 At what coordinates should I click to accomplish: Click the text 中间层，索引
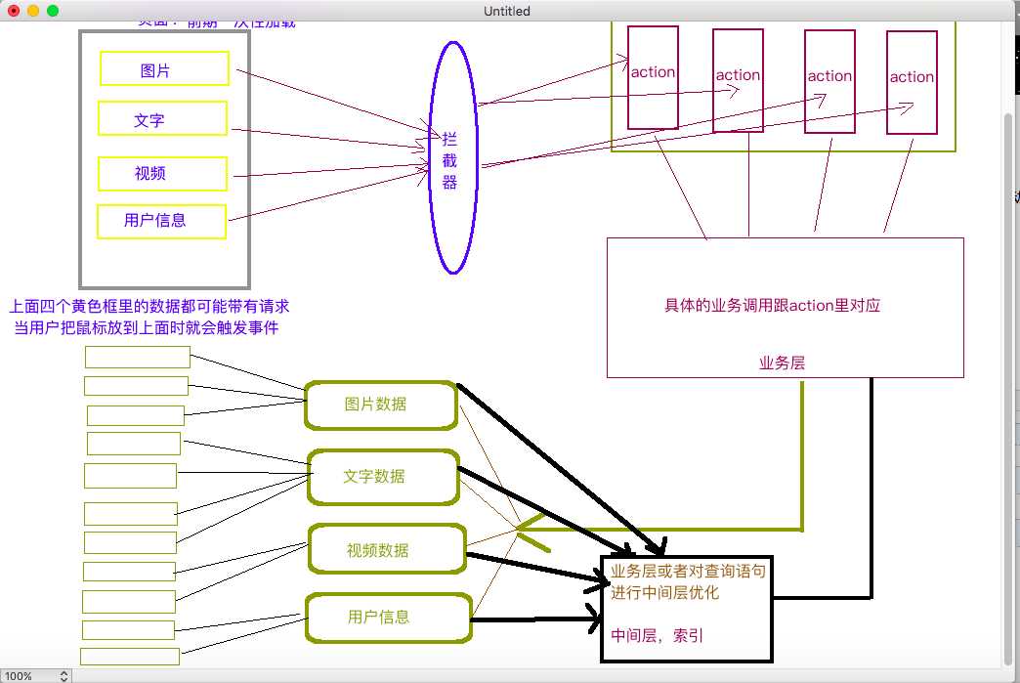[x=657, y=635]
